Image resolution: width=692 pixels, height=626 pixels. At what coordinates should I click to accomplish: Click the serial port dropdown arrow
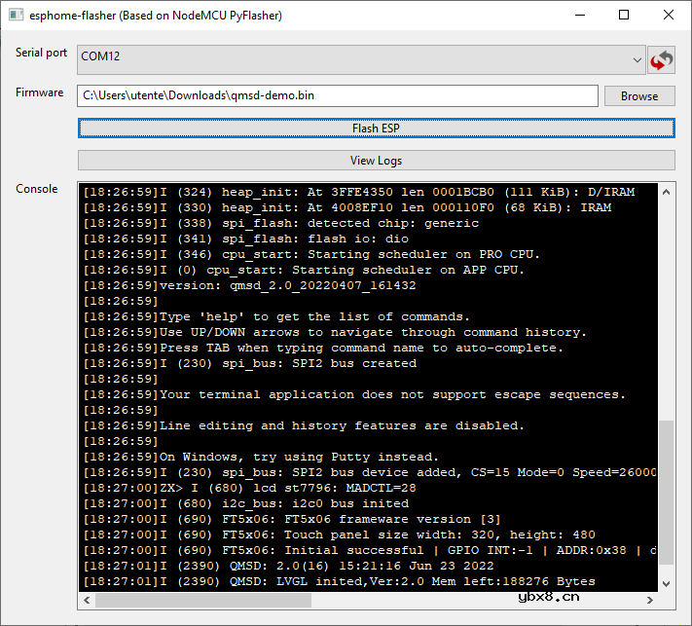[x=636, y=60]
